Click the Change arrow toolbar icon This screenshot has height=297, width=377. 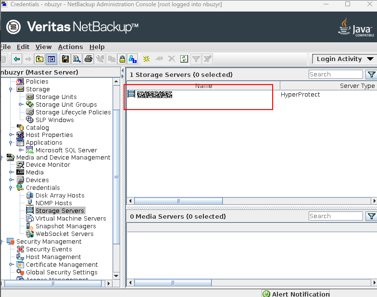click(159, 59)
